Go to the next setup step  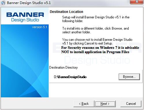105,104
